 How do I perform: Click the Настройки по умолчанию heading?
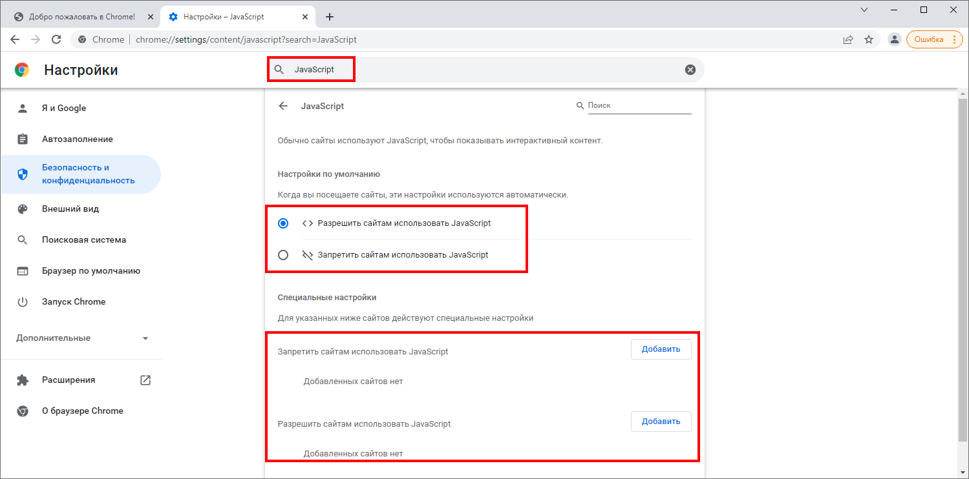(x=329, y=174)
